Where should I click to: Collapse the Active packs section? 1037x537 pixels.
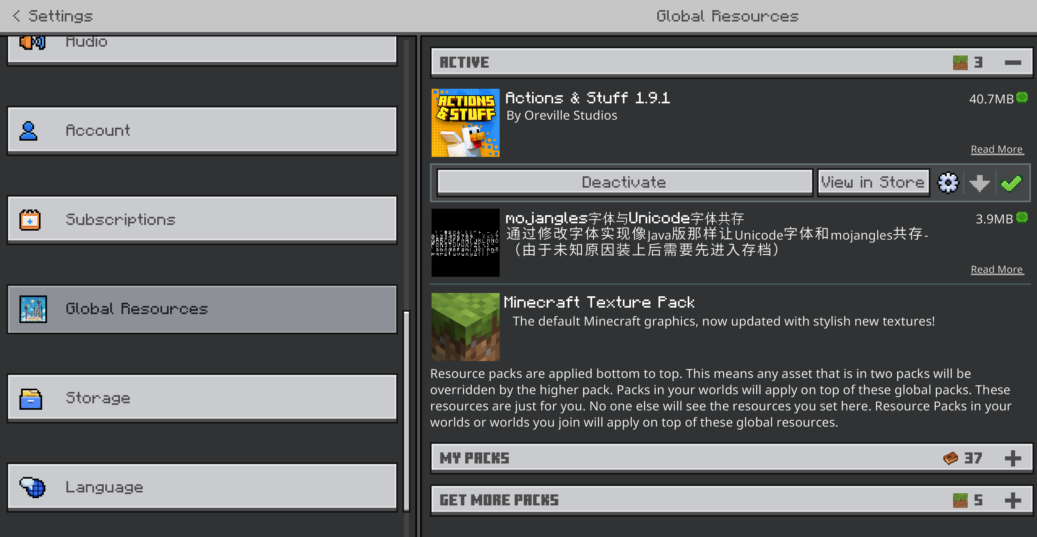pos(1012,62)
